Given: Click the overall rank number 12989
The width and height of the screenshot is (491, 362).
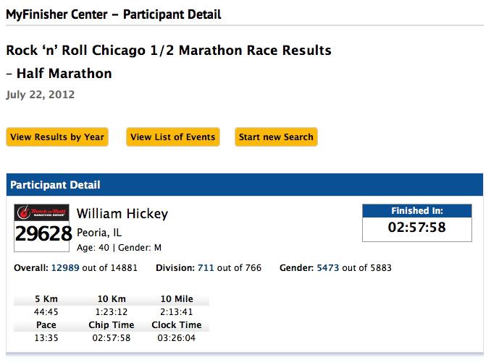Looking at the screenshot, I should (70, 268).
